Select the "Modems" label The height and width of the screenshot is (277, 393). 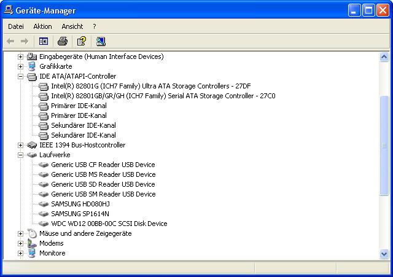[52, 243]
